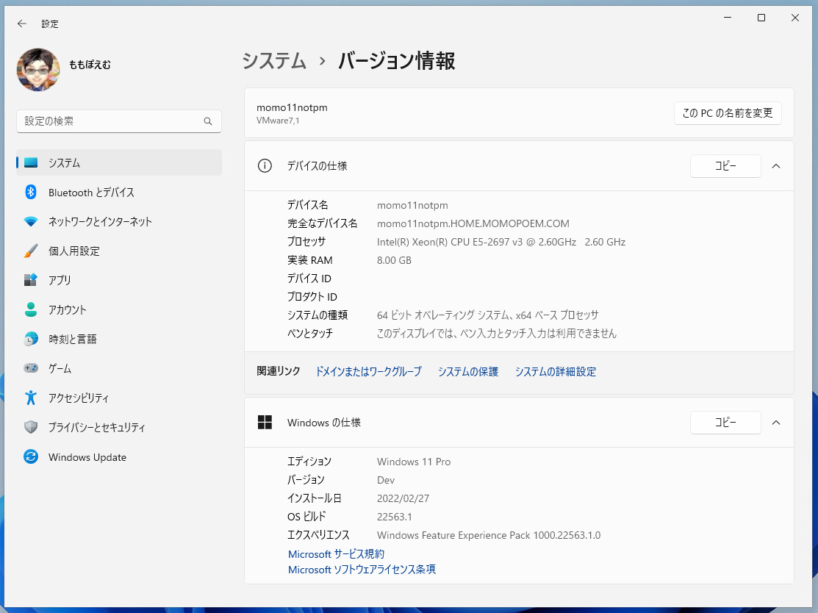
Task: Focus the 設定の検索 search field
Action: pos(119,121)
